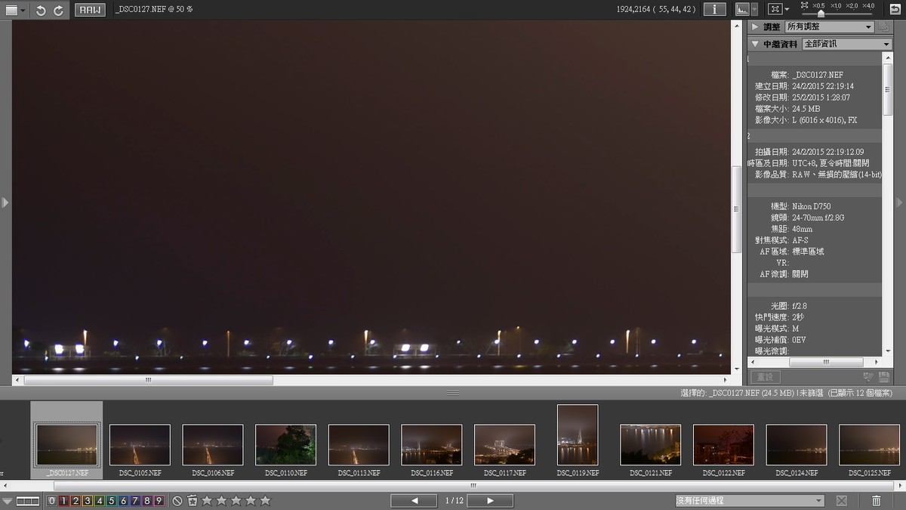Apply pink label 9
Screen dimensions: 906x510
point(159,500)
